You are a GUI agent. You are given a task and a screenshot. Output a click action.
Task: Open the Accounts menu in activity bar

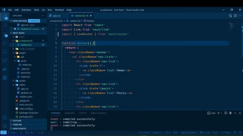tap(5, 117)
